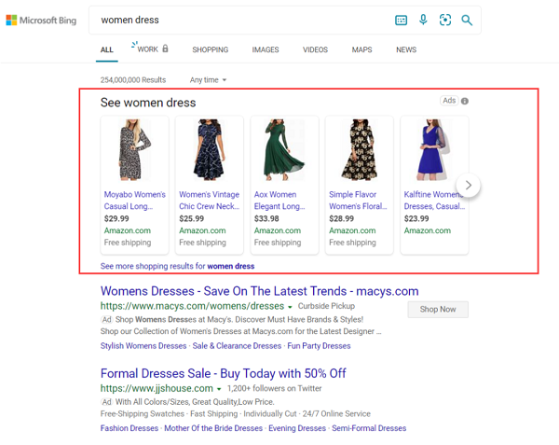Open Evening Dresses sitelink
559x445 pixels.
tap(297, 428)
